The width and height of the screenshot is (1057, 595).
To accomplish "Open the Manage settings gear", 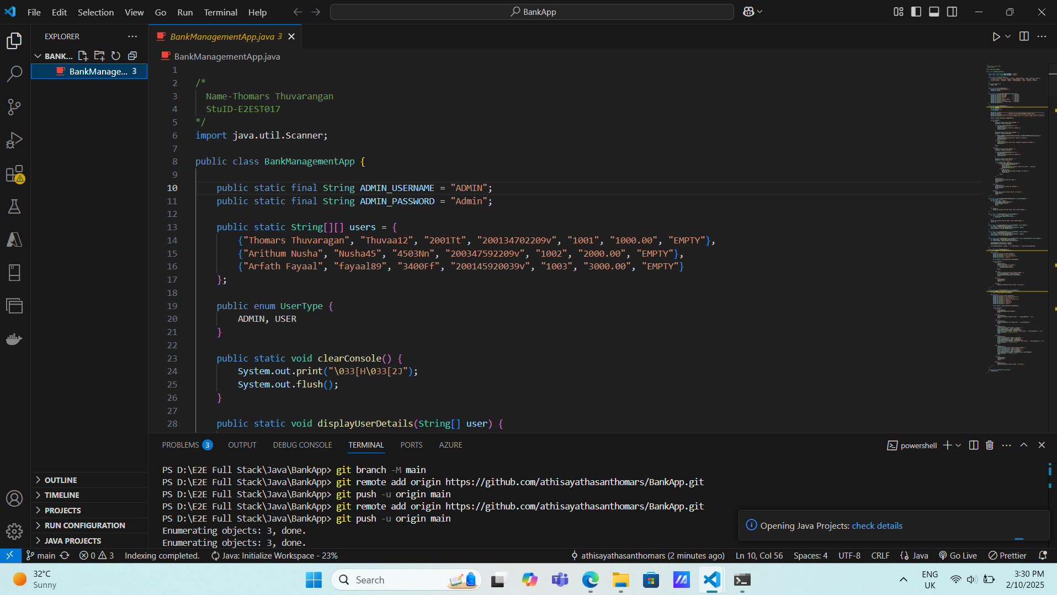I will (14, 532).
